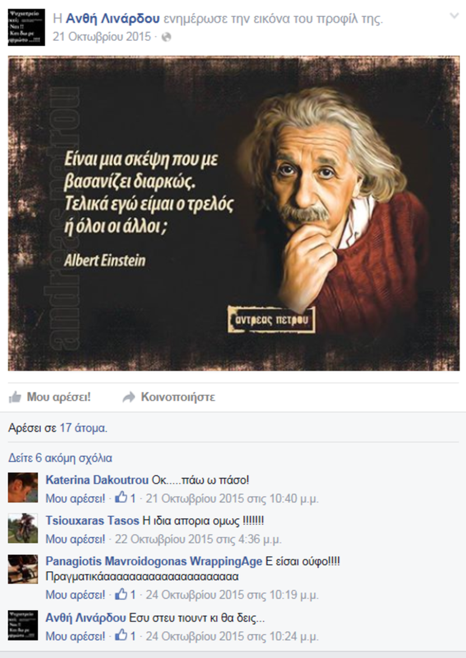The height and width of the screenshot is (658, 466).
Task: Click the thumbs-up icon beside Μου αρέσει!
Action: pos(15,397)
